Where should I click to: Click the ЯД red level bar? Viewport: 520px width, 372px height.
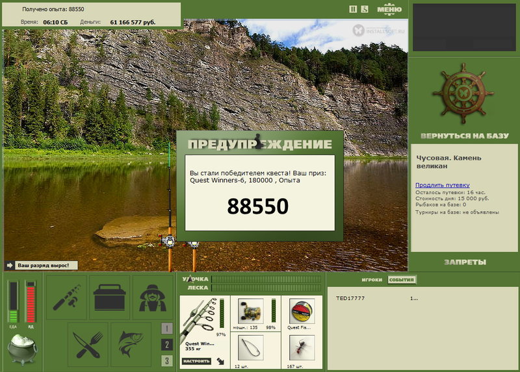click(31, 302)
